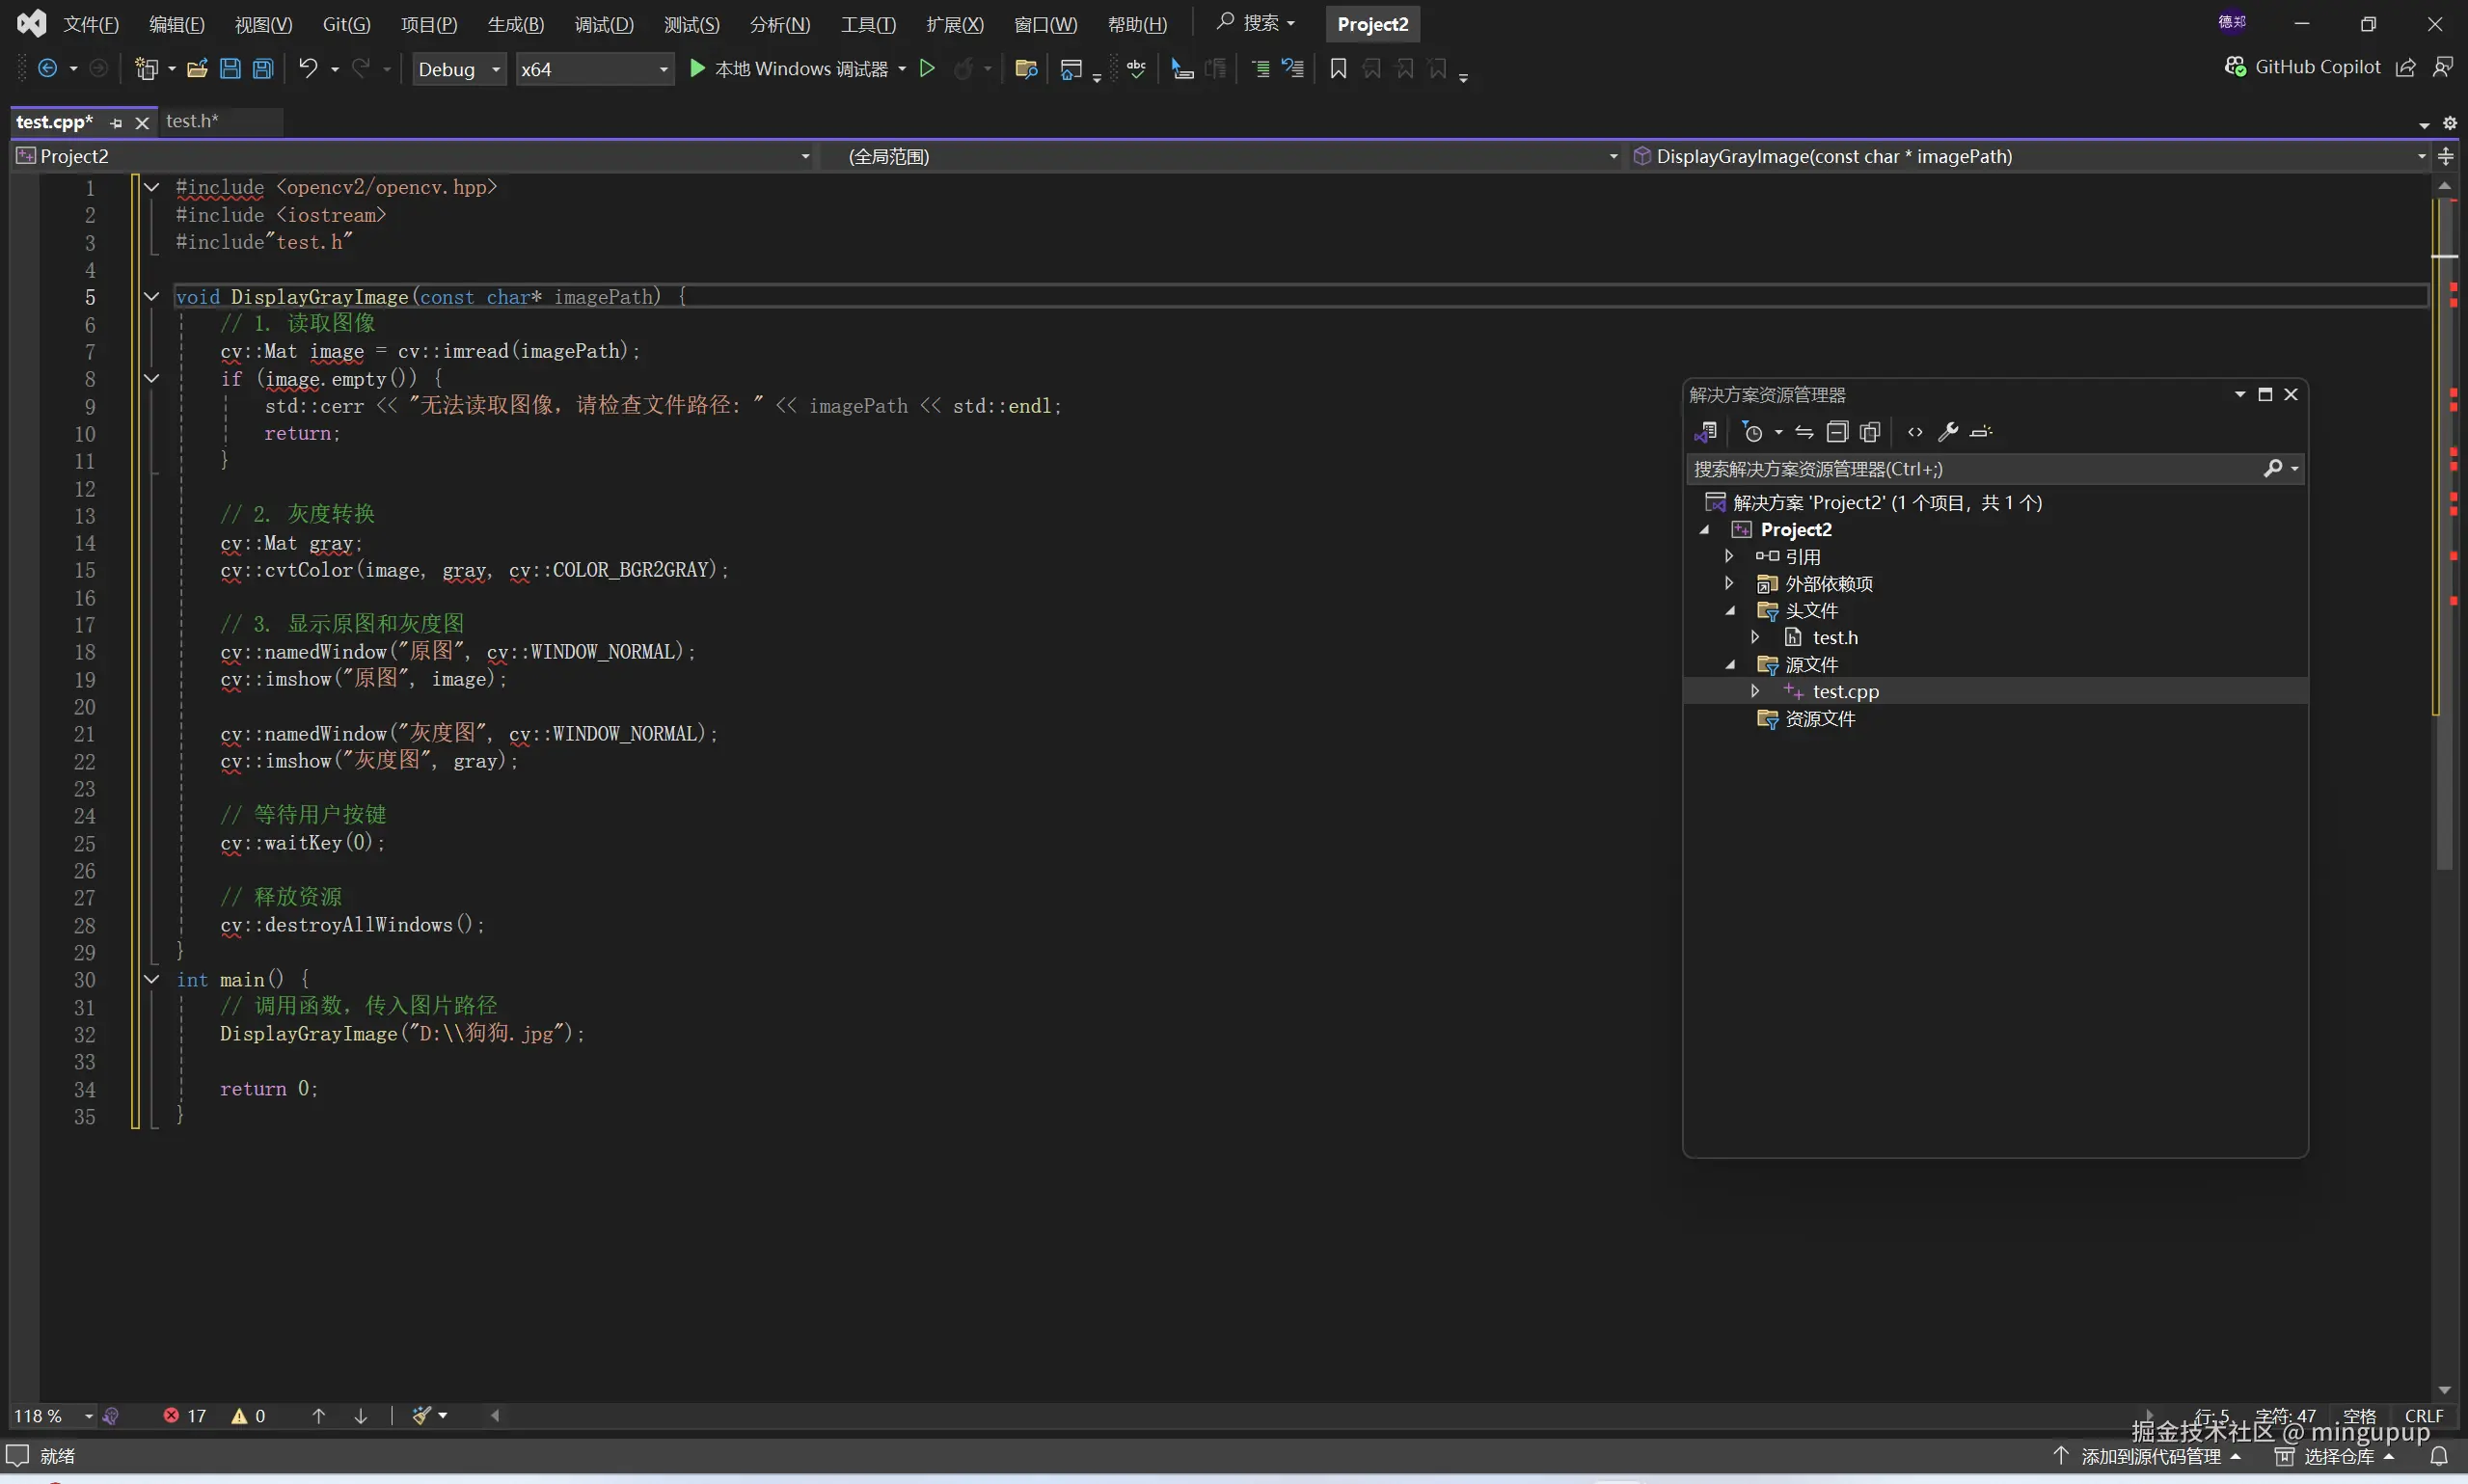Open the x64 platform dropdown
The width and height of the screenshot is (2468, 1484).
coord(594,69)
